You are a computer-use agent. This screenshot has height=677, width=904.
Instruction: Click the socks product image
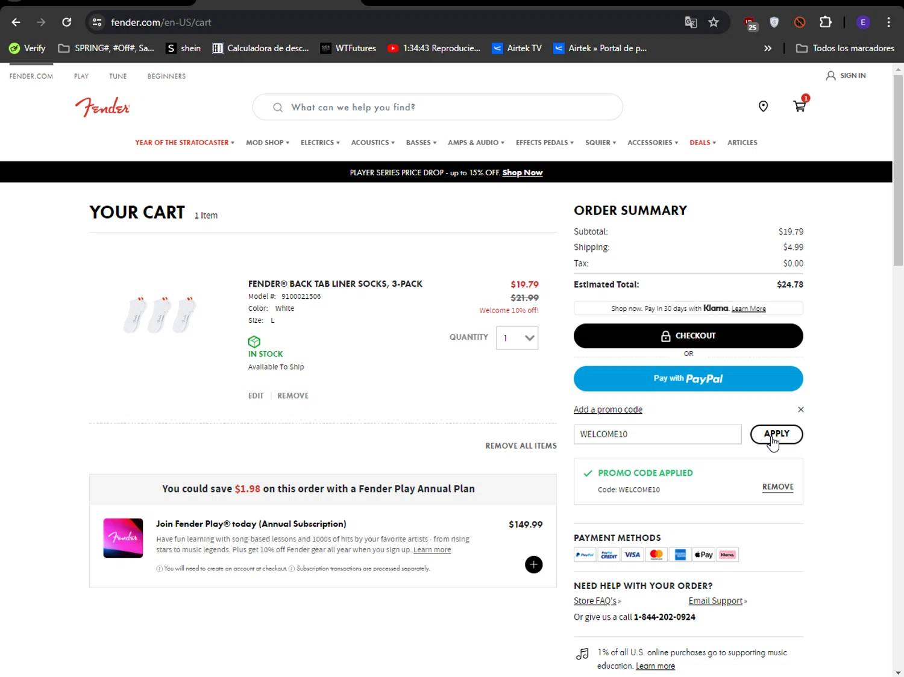(160, 314)
